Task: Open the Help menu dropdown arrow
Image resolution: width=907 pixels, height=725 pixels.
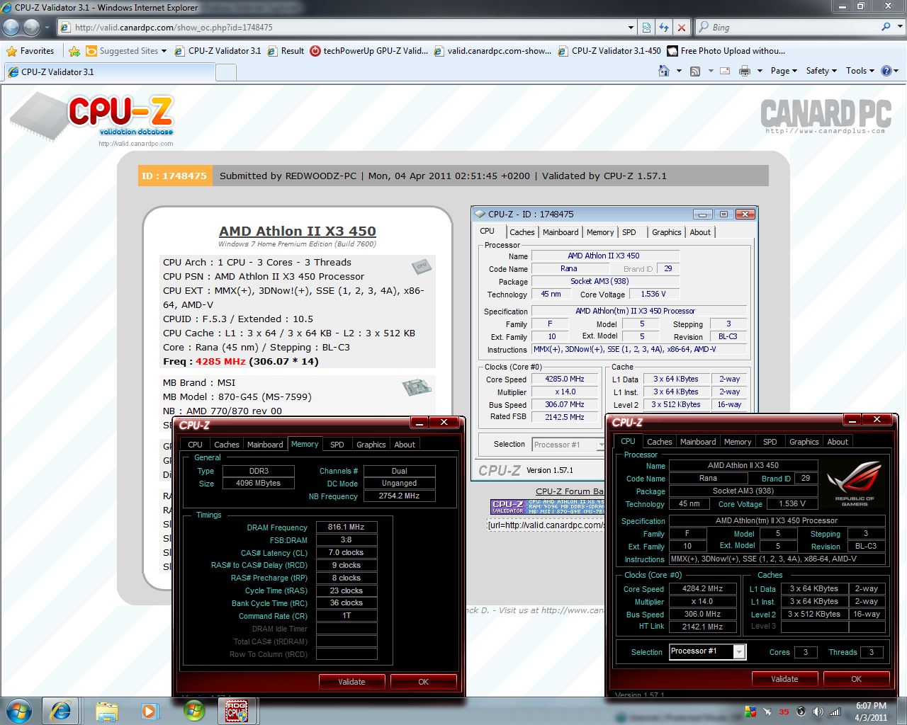Action: pos(896,71)
